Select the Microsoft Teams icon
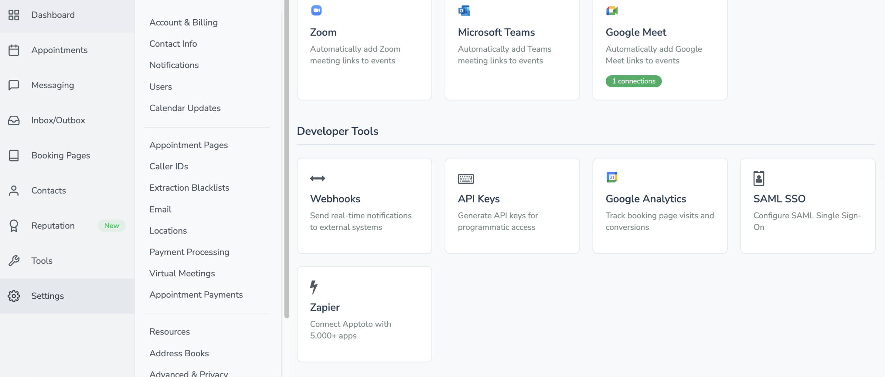 point(463,10)
